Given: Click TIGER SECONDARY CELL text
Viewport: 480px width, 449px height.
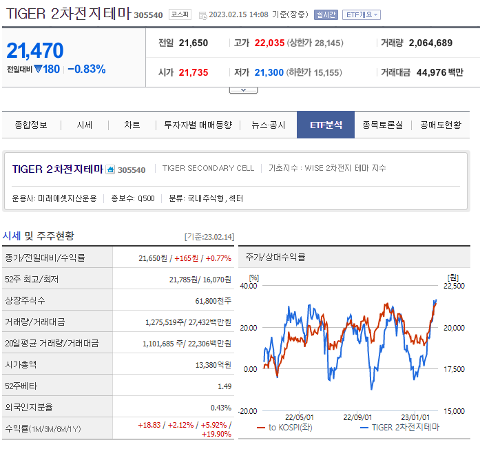Looking at the screenshot, I should [x=208, y=168].
